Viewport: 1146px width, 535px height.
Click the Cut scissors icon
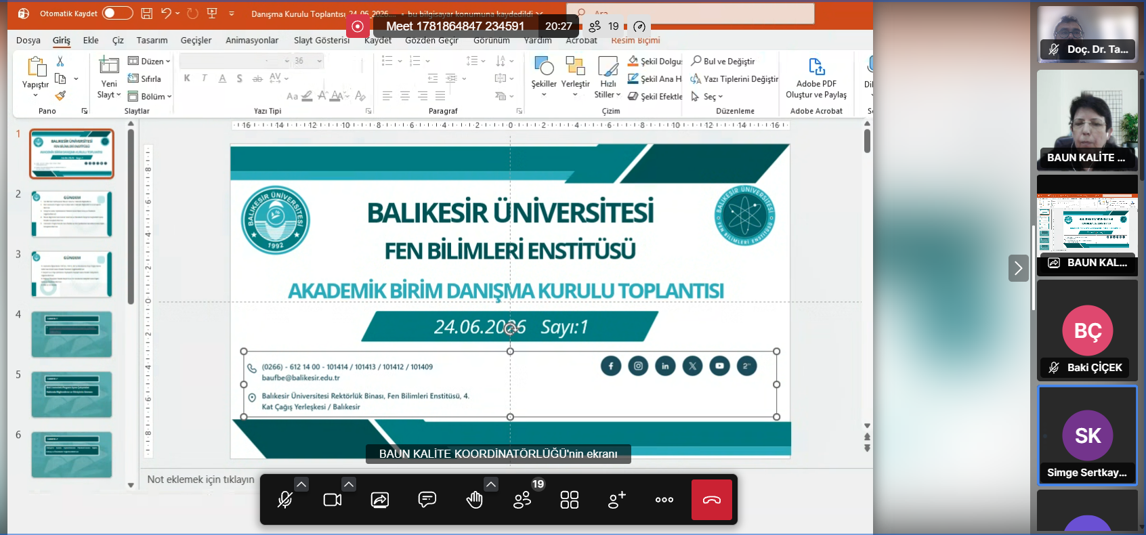(x=60, y=61)
